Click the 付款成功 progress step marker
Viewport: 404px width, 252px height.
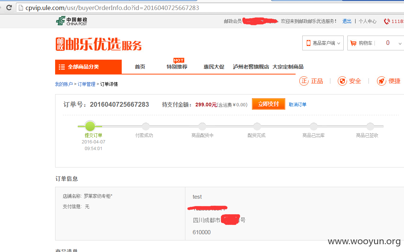[x=146, y=126]
